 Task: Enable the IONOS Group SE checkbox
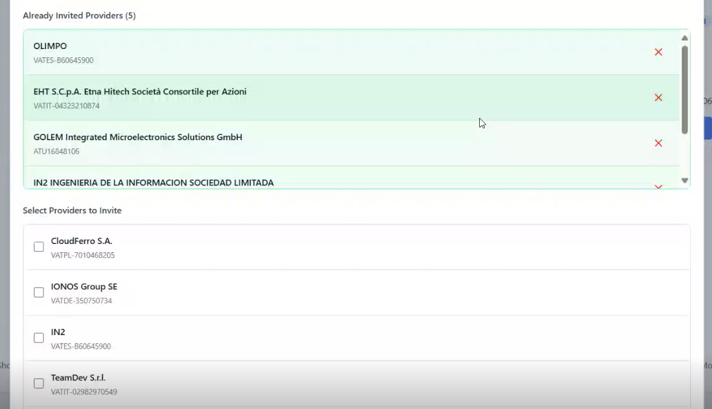[39, 292]
